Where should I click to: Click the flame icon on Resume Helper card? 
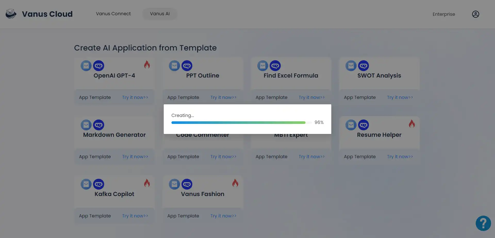(412, 124)
